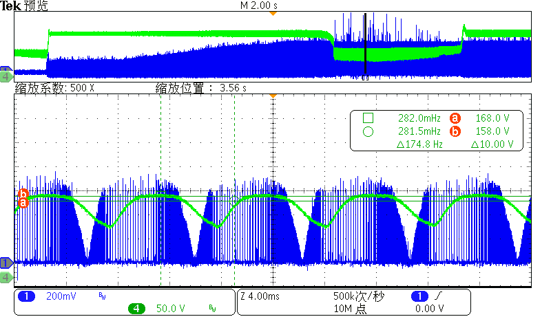
Task: Click the M 2.00 s timebase readout
Action: pyautogui.click(x=259, y=5)
